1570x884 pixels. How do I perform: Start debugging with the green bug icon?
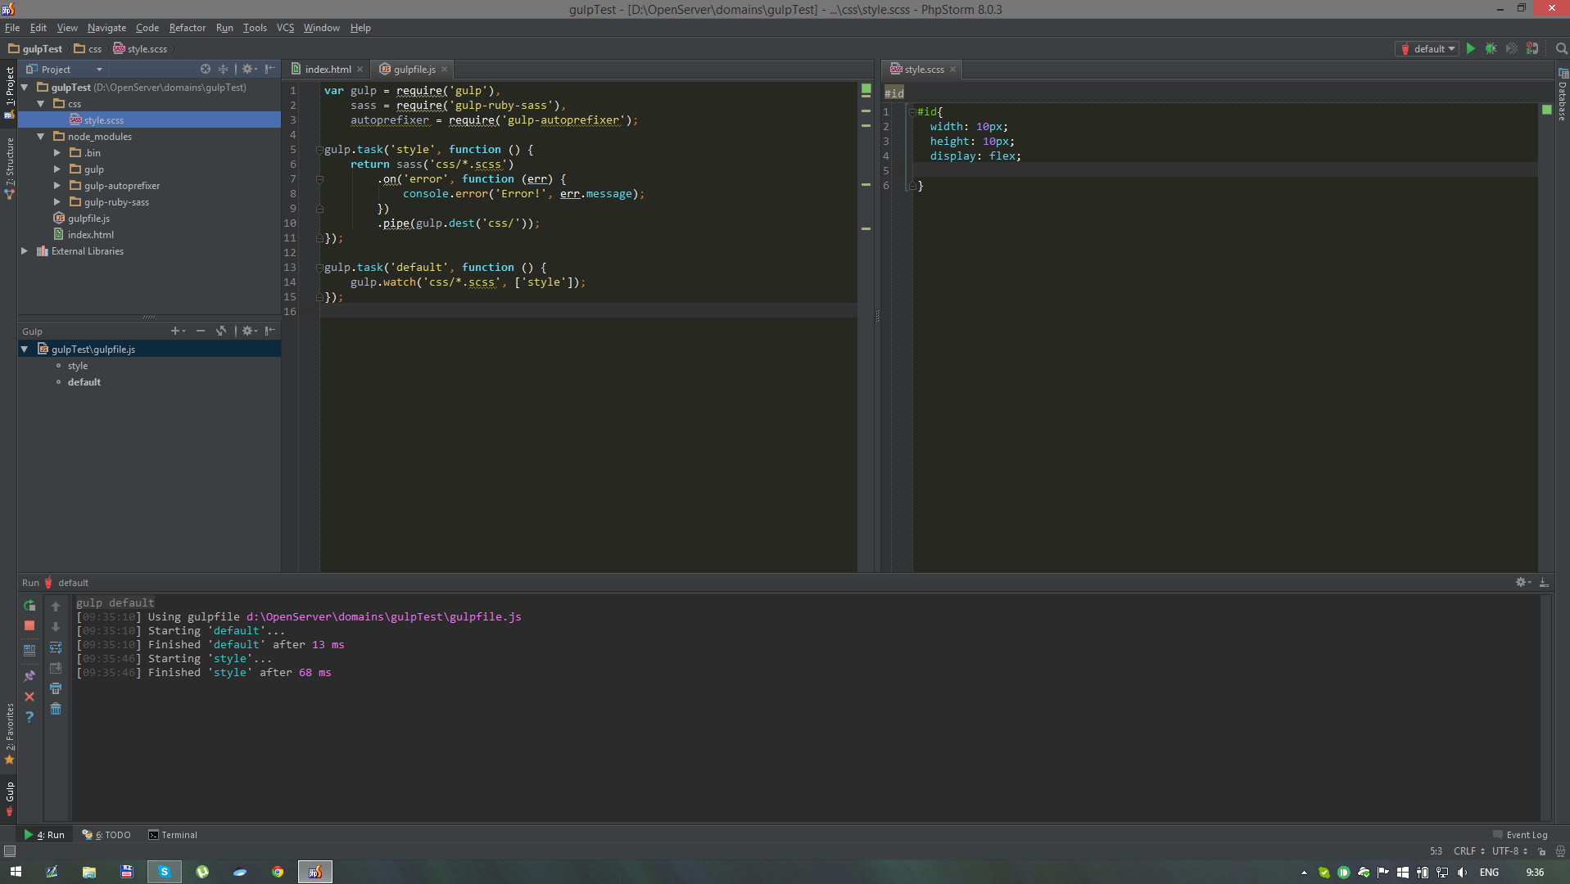[x=1491, y=49]
